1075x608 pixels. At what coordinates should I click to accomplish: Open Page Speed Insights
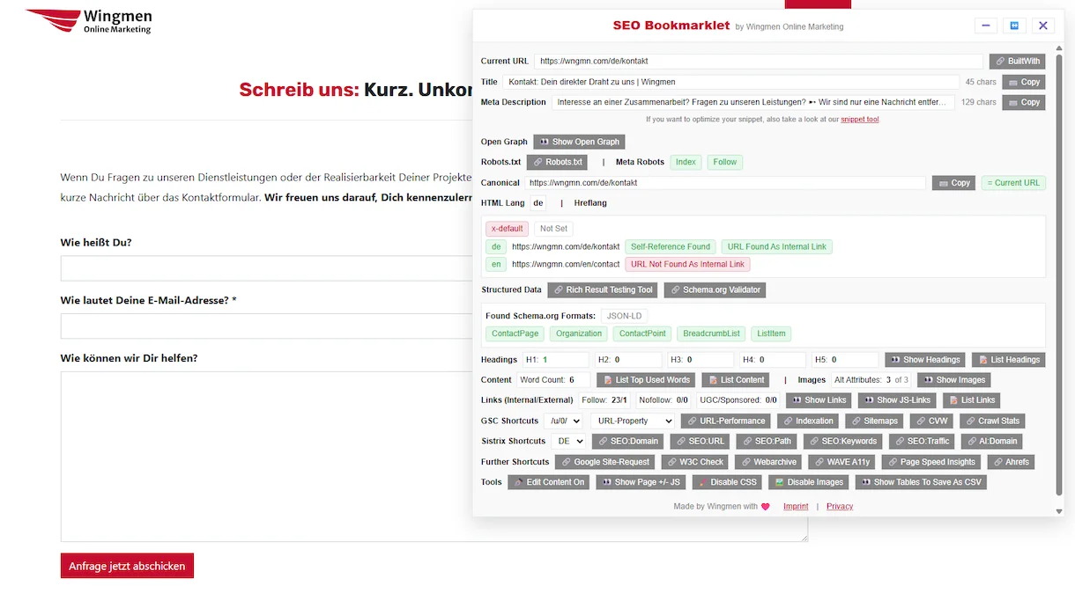click(930, 461)
